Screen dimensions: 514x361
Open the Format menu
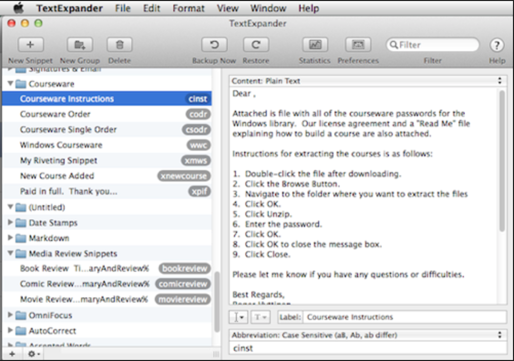(188, 8)
